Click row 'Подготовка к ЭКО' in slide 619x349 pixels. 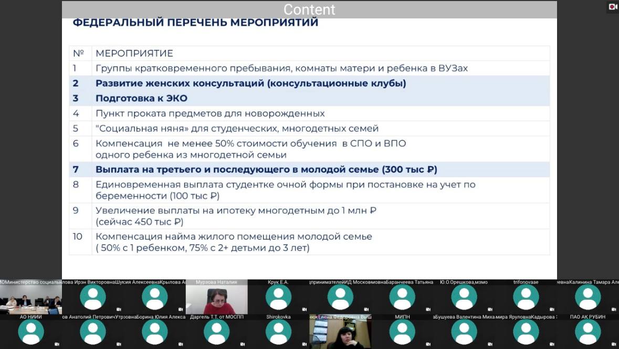click(x=141, y=98)
